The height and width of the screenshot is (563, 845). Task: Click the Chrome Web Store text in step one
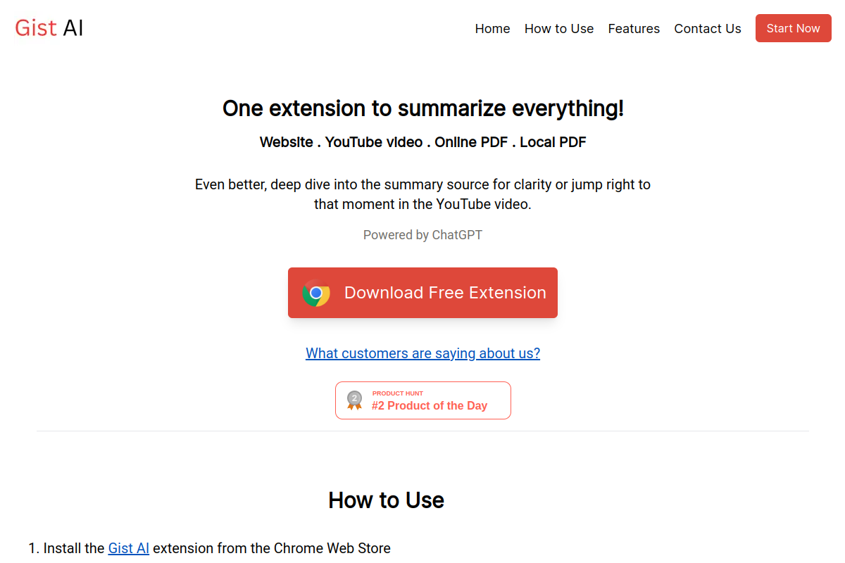click(332, 548)
